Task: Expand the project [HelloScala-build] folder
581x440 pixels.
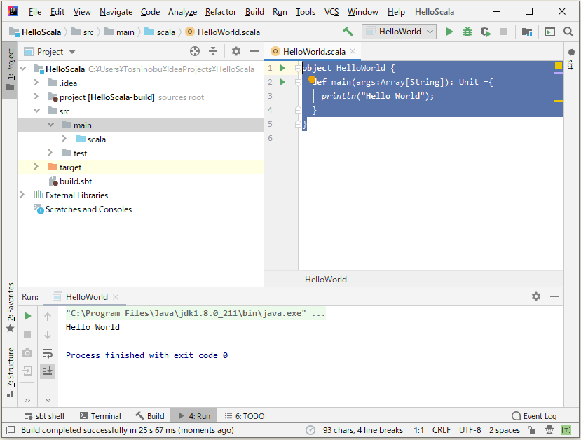Action: click(36, 97)
